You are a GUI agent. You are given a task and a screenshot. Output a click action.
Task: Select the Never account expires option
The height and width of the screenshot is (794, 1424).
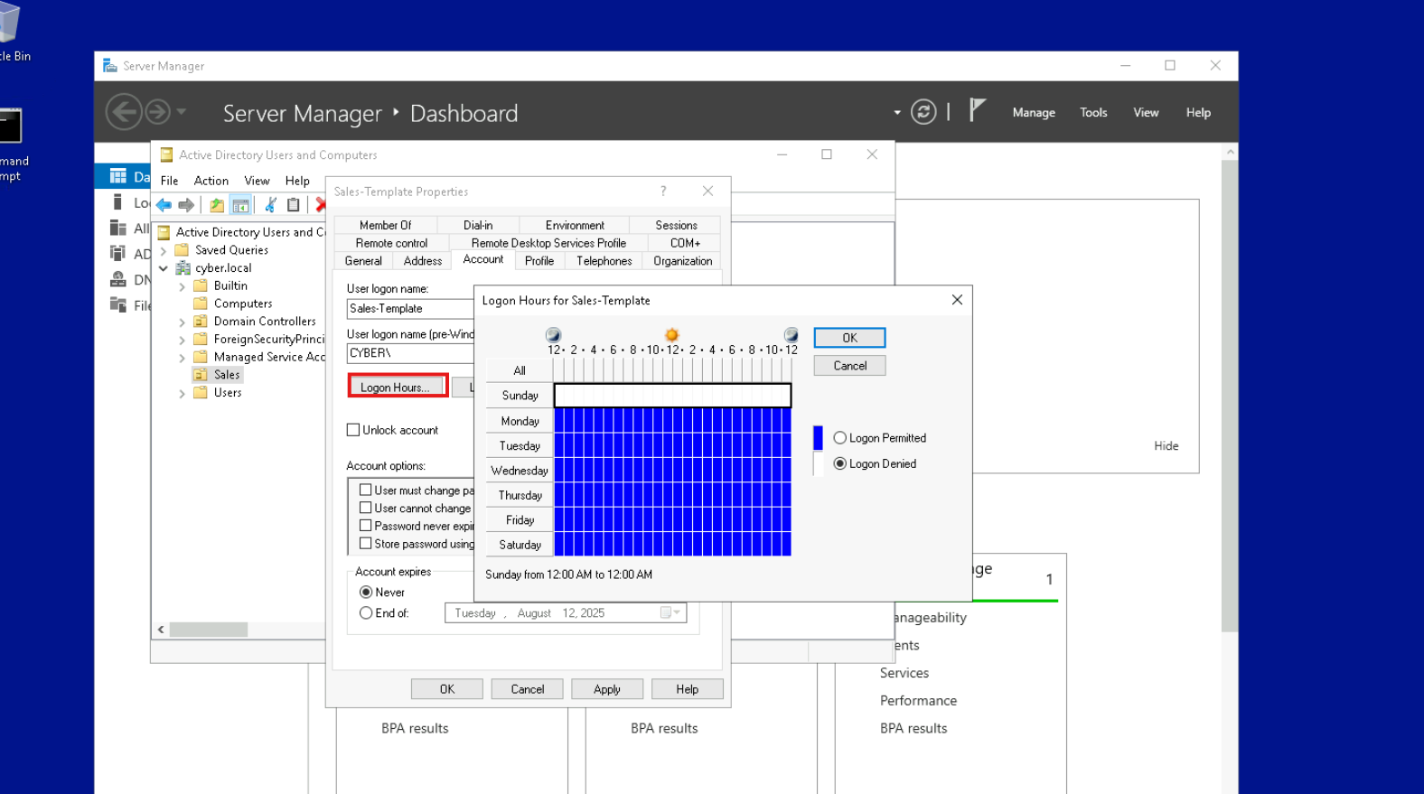point(366,593)
